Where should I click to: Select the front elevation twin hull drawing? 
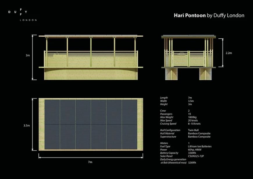pos(188,58)
